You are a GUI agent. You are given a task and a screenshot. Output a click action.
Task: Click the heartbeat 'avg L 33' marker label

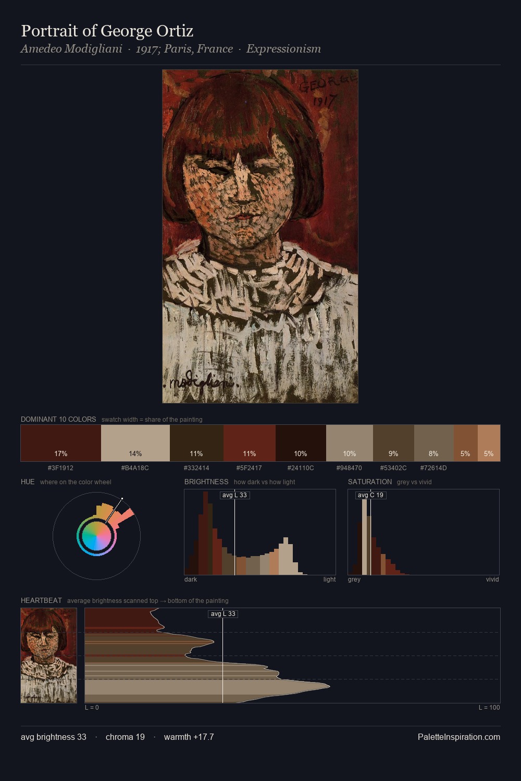(223, 614)
